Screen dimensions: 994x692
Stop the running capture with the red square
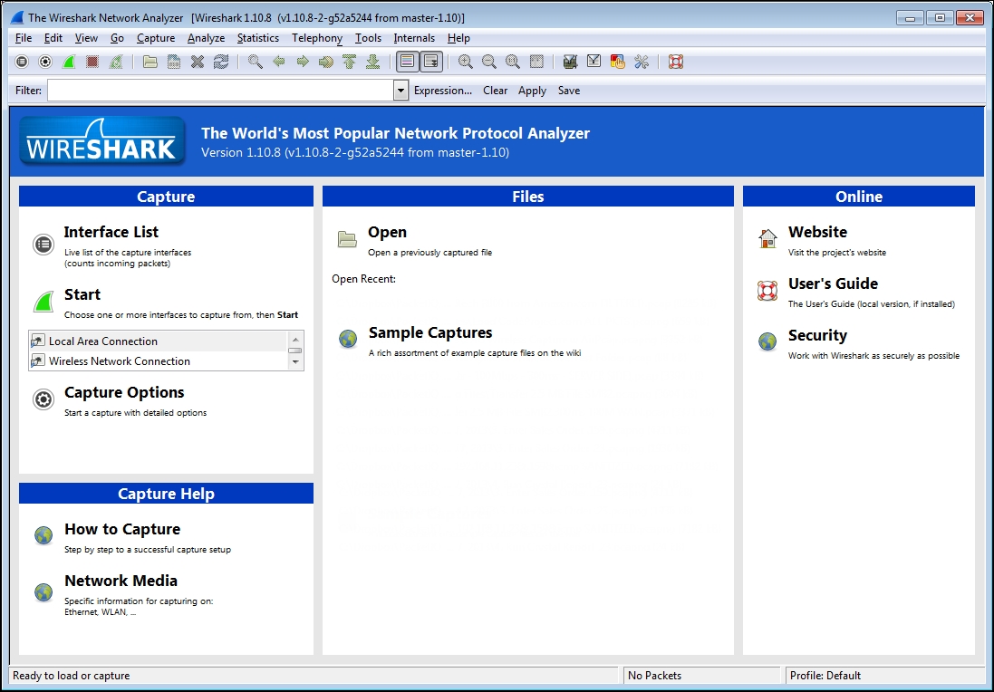92,62
